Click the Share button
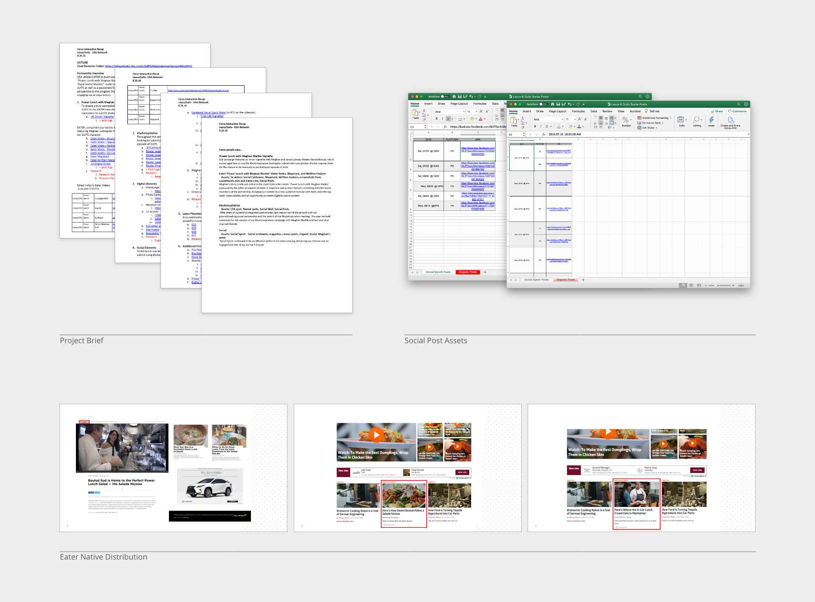815x602 pixels. pyautogui.click(x=717, y=111)
